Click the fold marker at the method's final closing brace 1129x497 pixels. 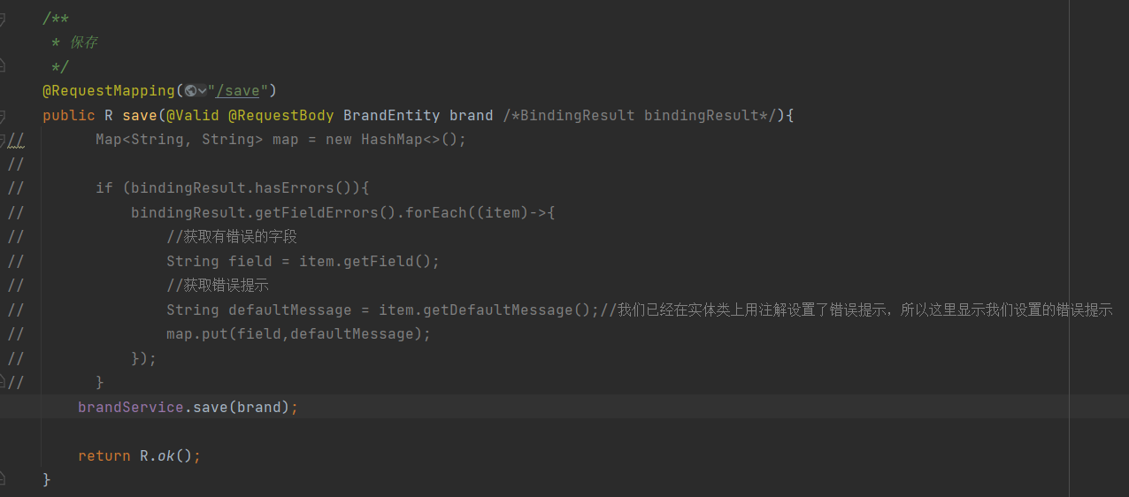pyautogui.click(x=3, y=479)
